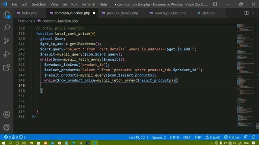Image resolution: width=259 pixels, height=145 pixels.
Task: Open the Selection menu
Action: tap(39, 4)
